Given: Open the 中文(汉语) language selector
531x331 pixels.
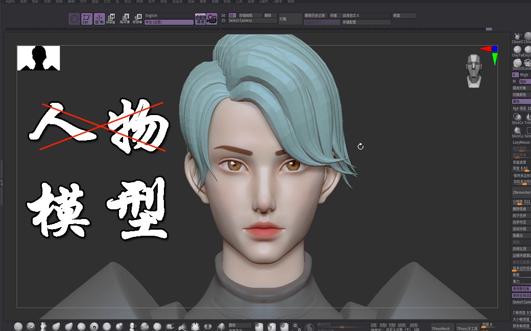Looking at the screenshot, I should (168, 21).
